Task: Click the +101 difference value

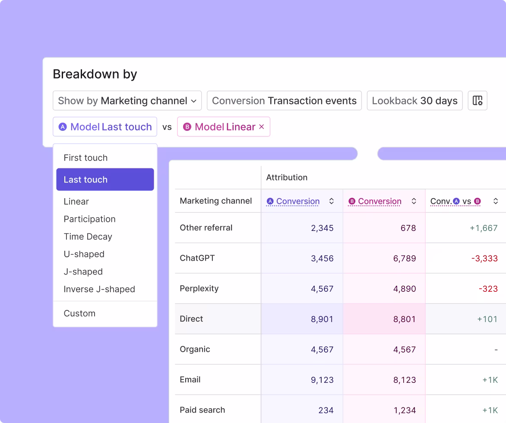Action: tap(487, 319)
